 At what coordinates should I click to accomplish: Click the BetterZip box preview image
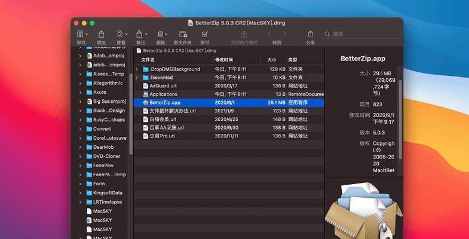363,211
